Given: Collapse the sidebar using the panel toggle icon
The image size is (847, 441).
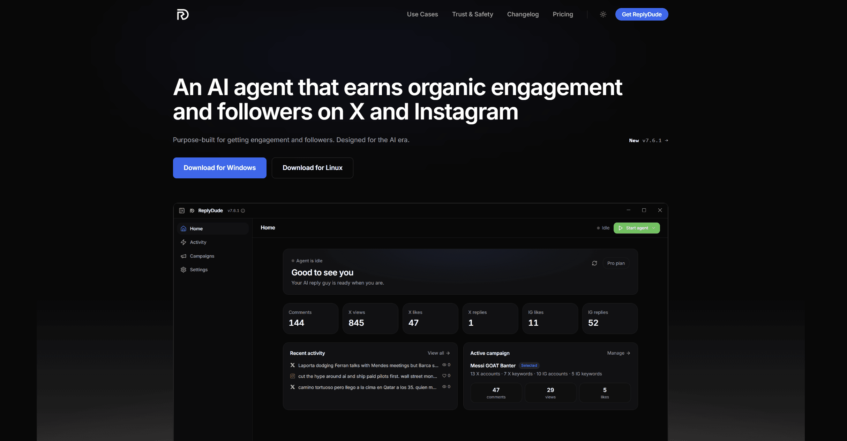Looking at the screenshot, I should (x=182, y=210).
